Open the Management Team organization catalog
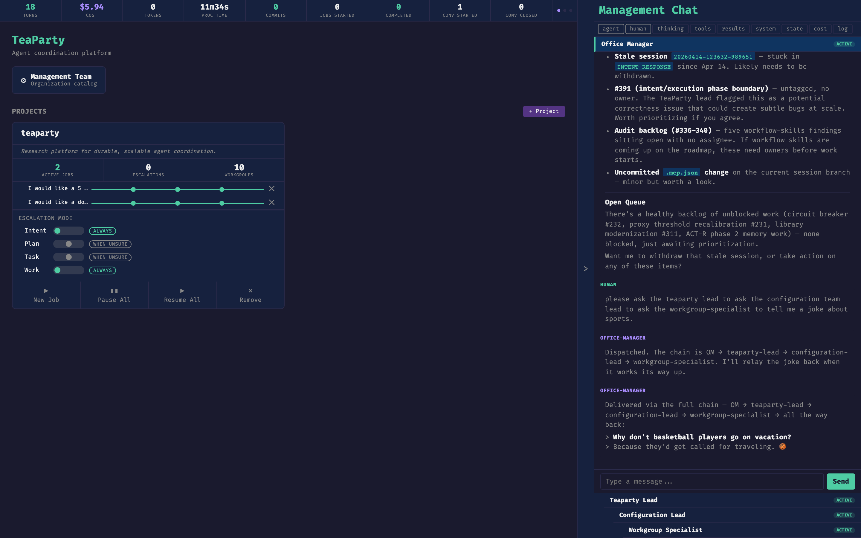This screenshot has width=861, height=538. pyautogui.click(x=59, y=80)
